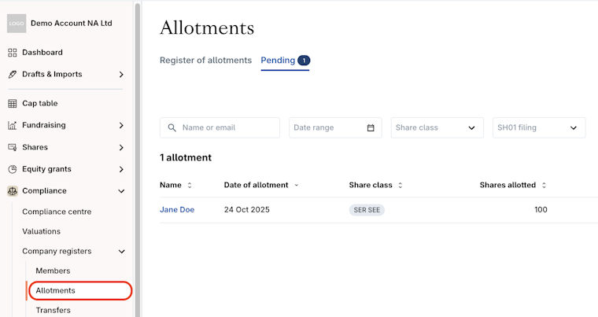Go to Members register
The height and width of the screenshot is (317, 598).
53,271
